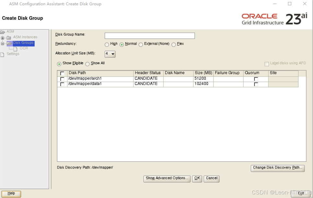Click the 51200 size cell

coord(203,79)
